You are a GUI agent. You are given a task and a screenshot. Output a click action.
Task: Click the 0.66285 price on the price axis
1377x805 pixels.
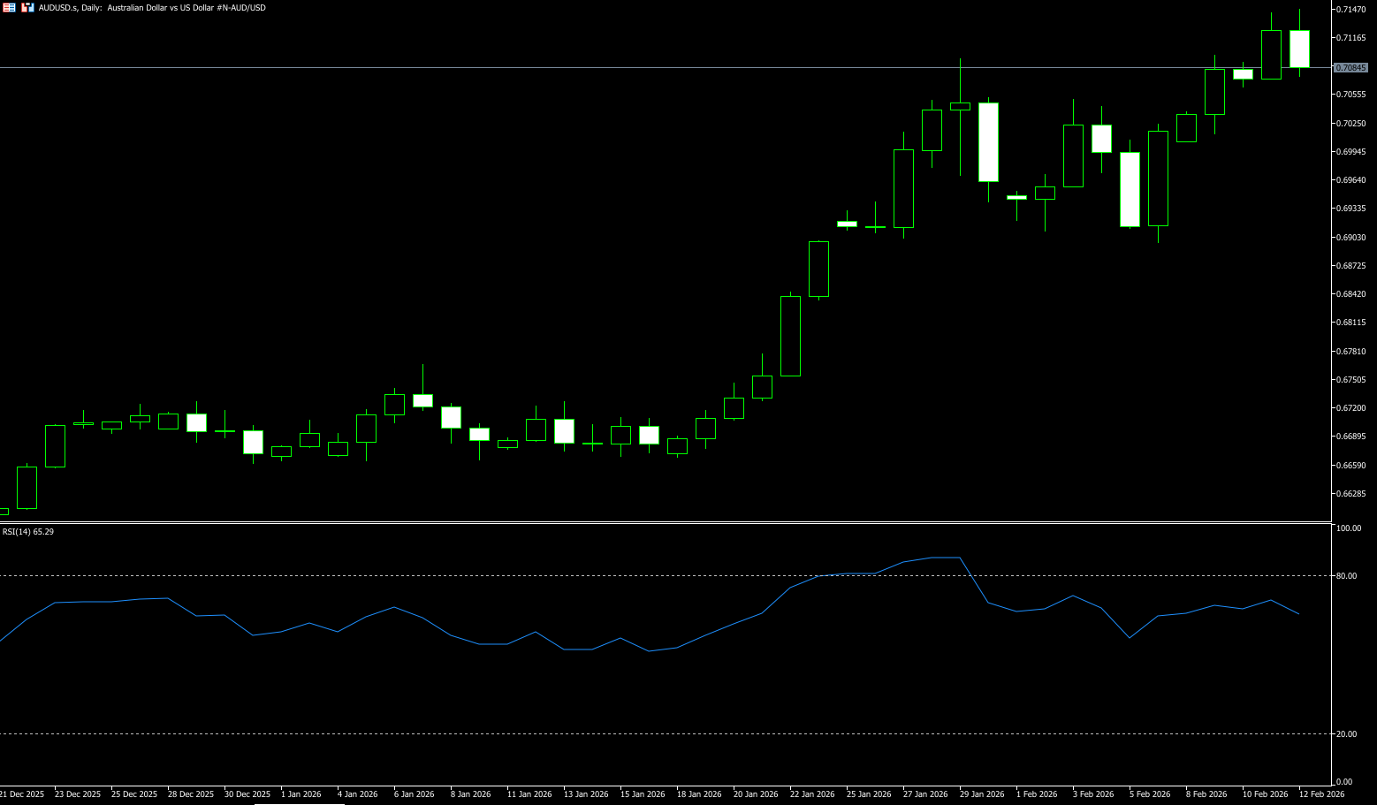(x=1350, y=494)
